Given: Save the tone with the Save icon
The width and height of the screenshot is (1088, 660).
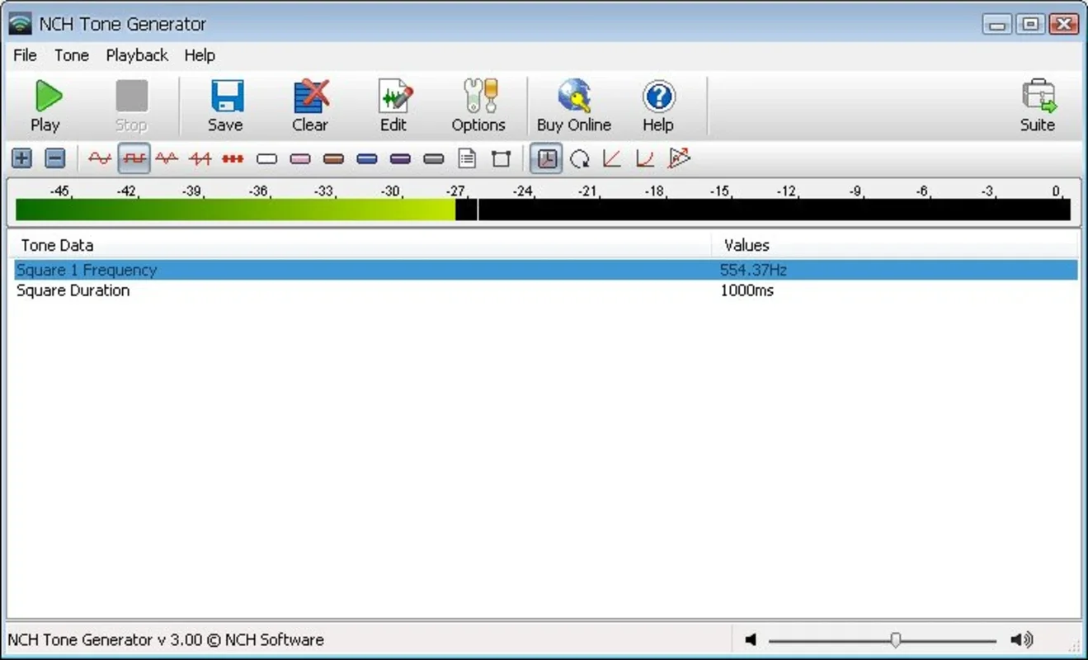Looking at the screenshot, I should click(x=225, y=106).
